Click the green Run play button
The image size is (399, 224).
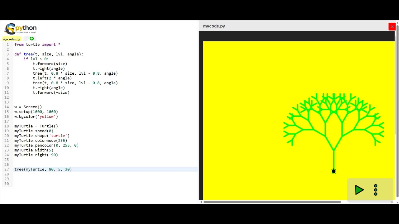(359, 190)
